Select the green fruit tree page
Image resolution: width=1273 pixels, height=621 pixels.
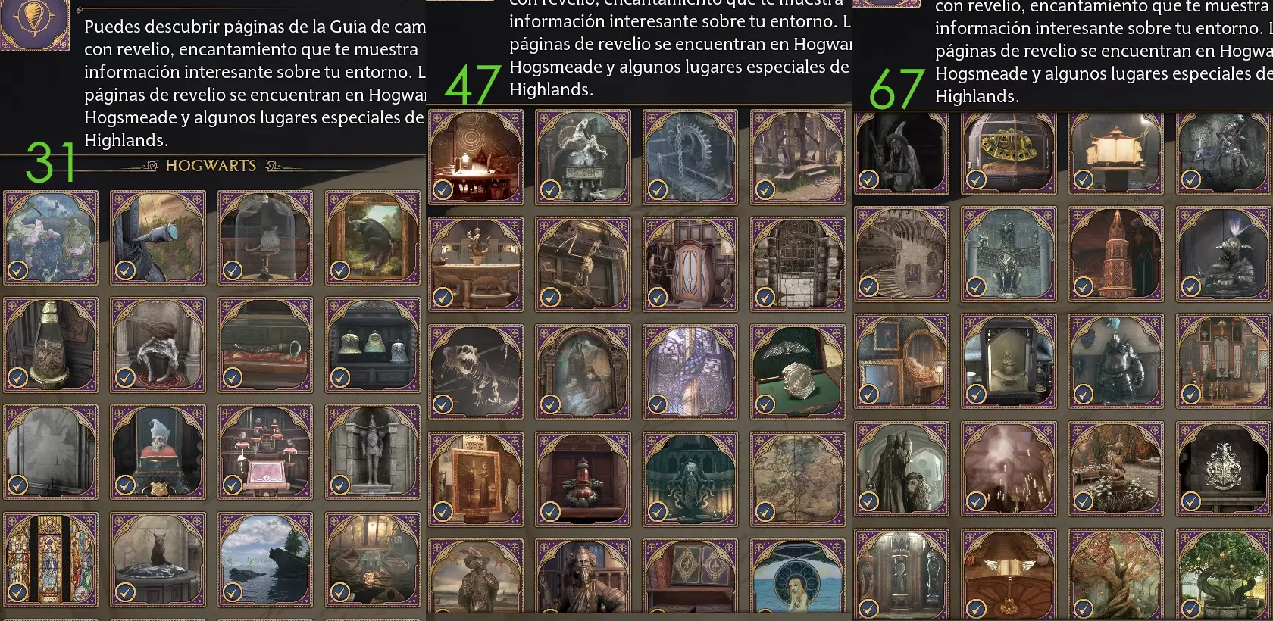coord(1224,576)
